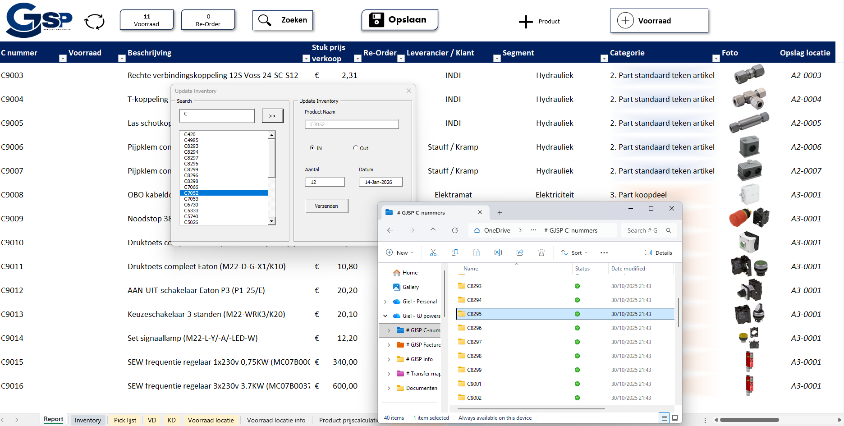The height and width of the screenshot is (426, 844).
Task: Click the Zoeken search button
Action: pos(283,20)
